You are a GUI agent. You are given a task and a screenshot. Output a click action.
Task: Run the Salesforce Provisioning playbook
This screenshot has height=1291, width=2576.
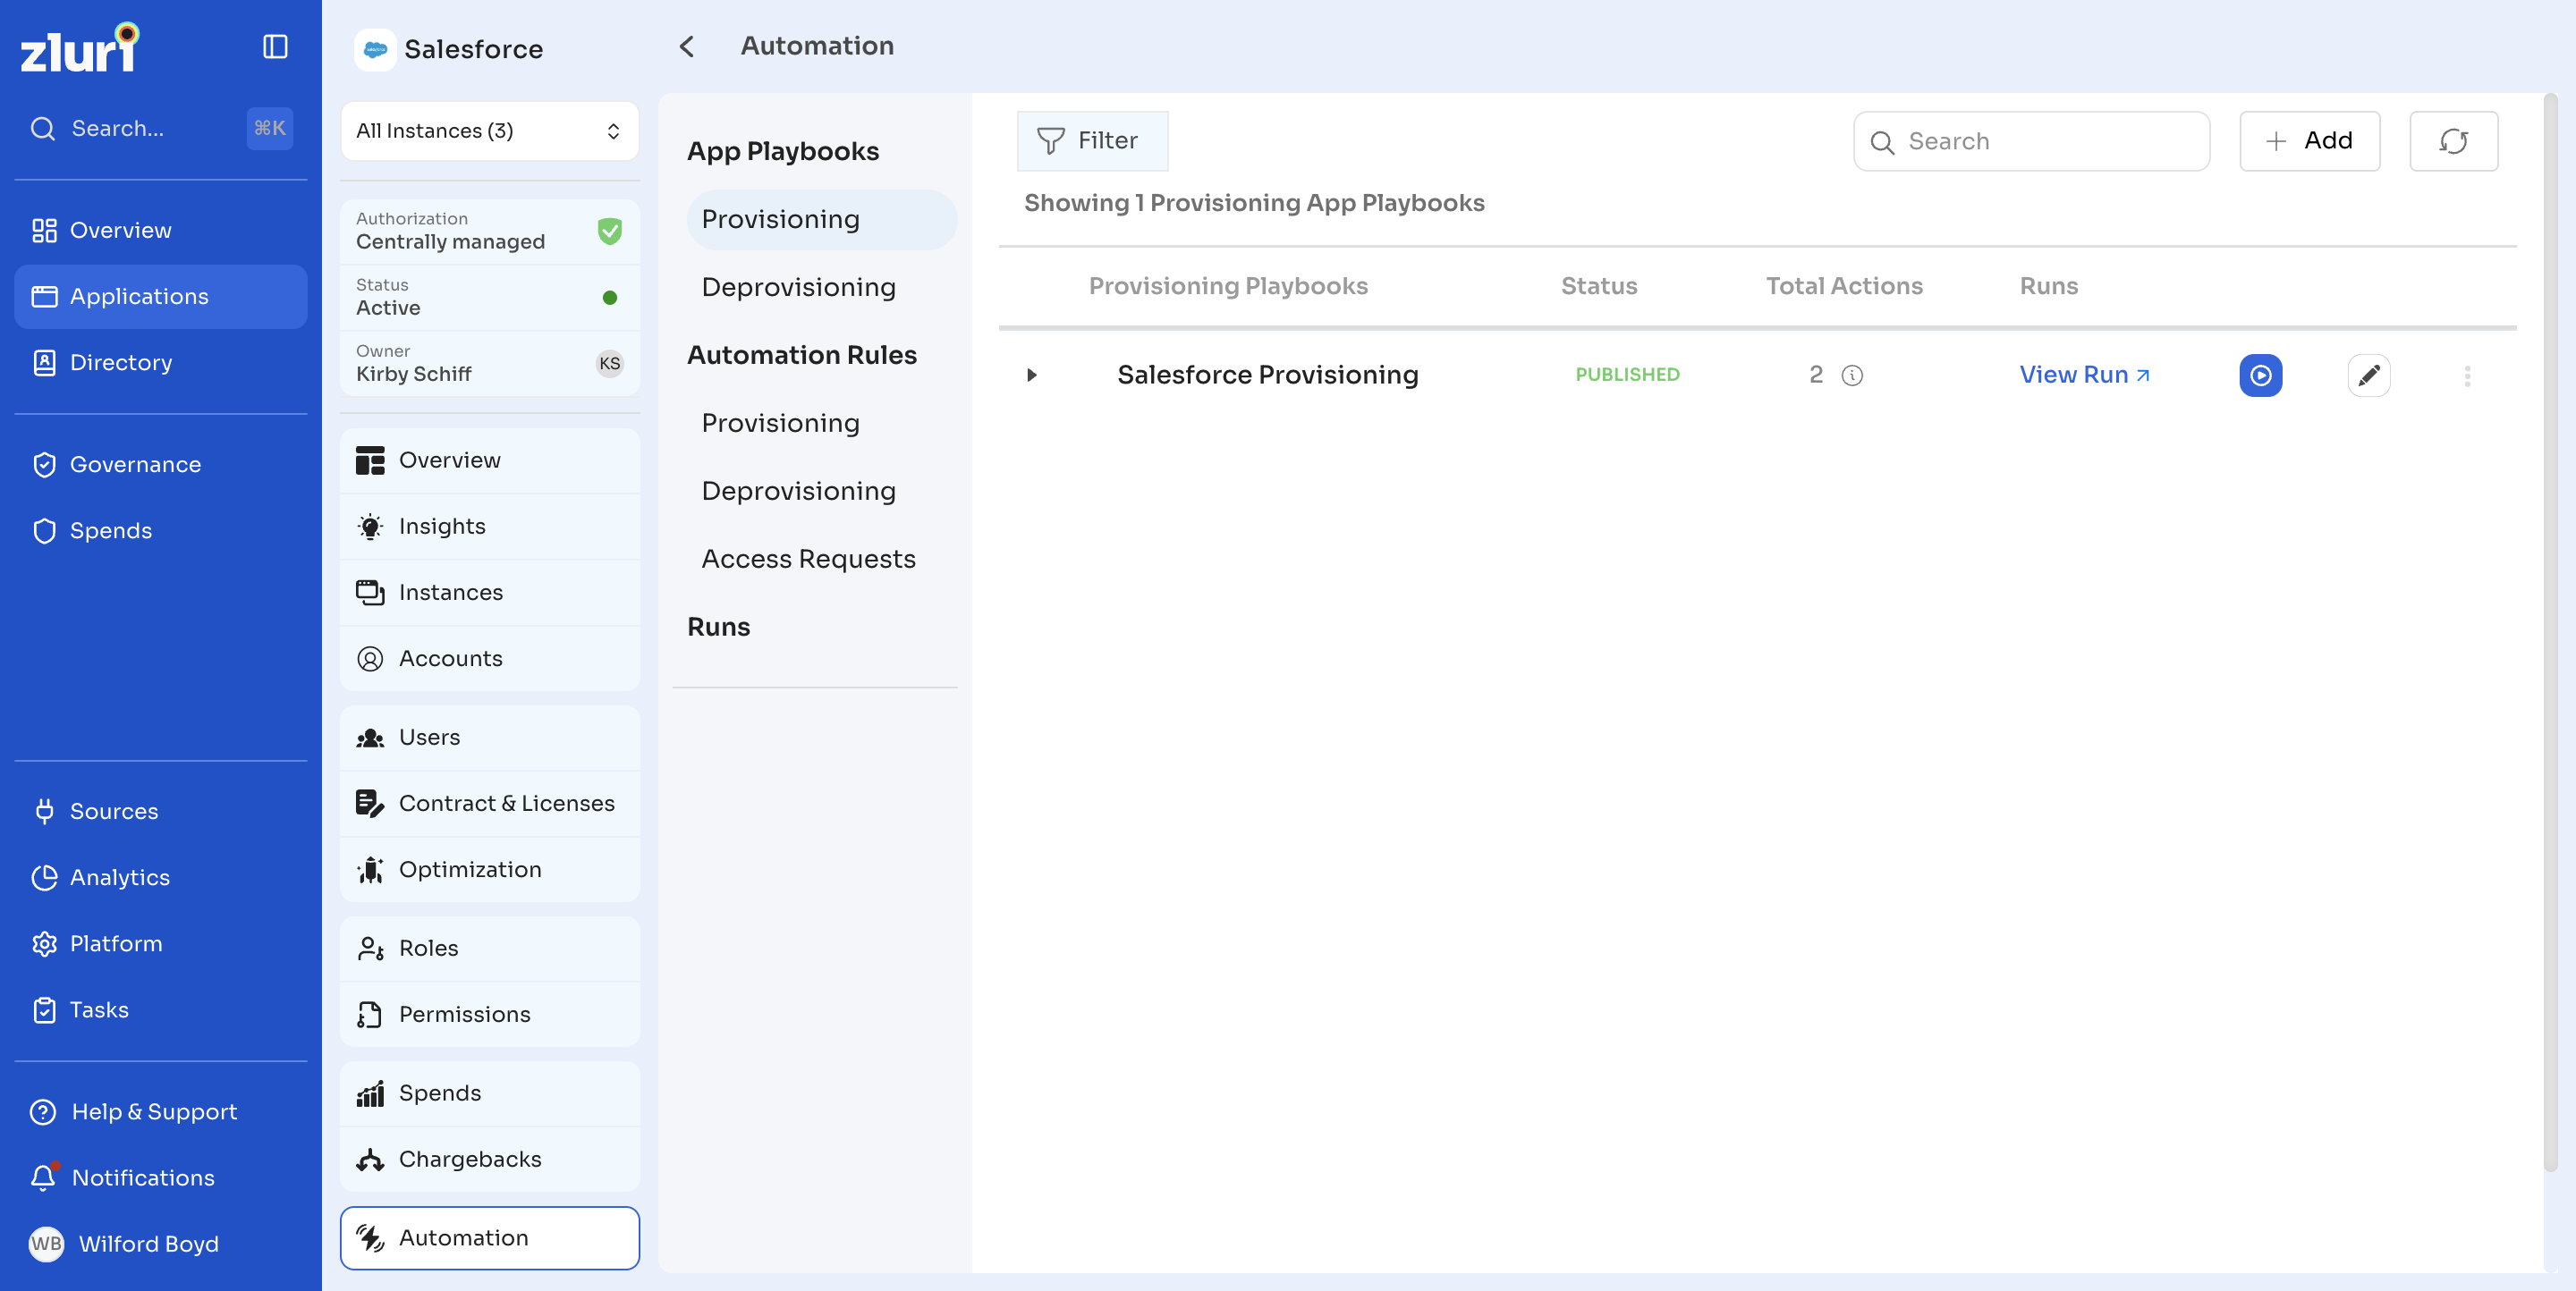pos(2260,375)
